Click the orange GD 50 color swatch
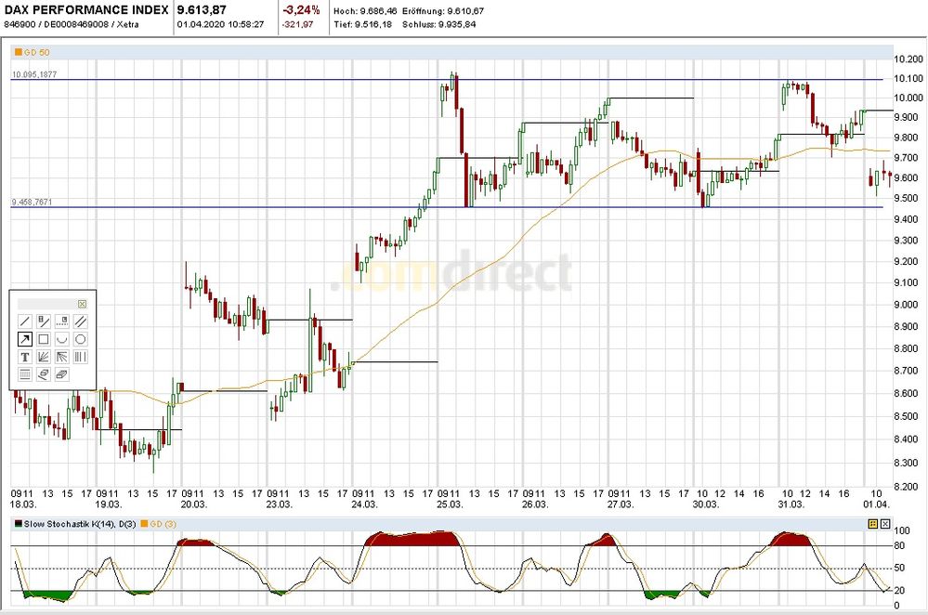Viewport: 928px width, 615px height. (17, 53)
